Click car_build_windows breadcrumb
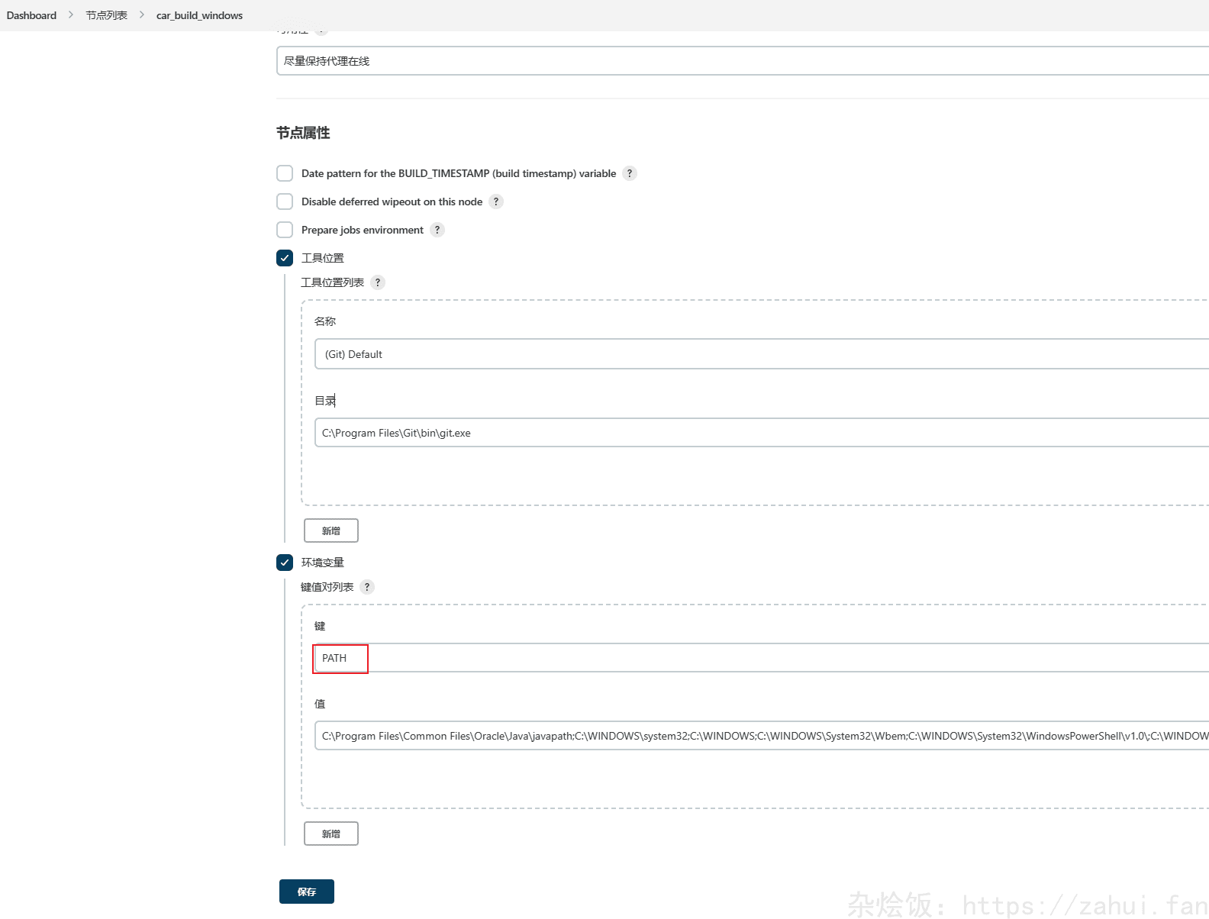The width and height of the screenshot is (1209, 919). coord(199,15)
